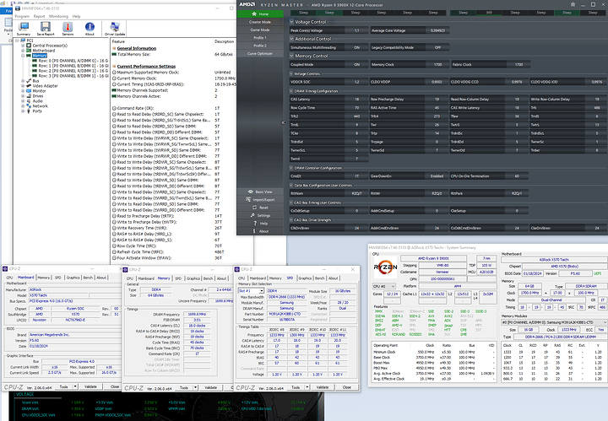The image size is (608, 421).
Task: Click the Ryzen logo in HWiNFO System Summary
Action: [385, 267]
